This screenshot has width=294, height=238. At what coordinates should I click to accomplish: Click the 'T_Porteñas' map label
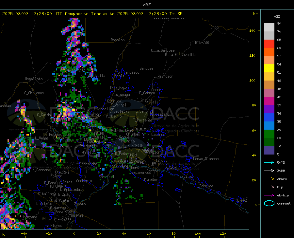tap(143, 120)
